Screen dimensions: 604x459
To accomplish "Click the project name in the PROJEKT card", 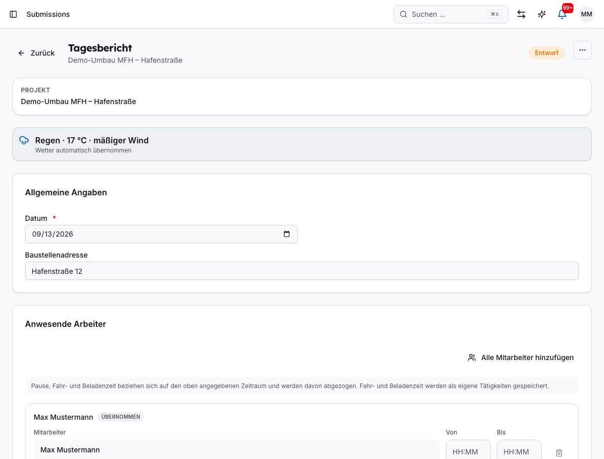I will coord(79,101).
